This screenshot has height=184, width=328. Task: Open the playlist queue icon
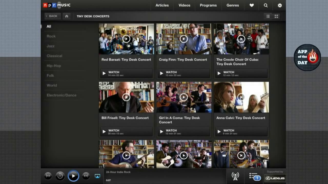[255, 177]
